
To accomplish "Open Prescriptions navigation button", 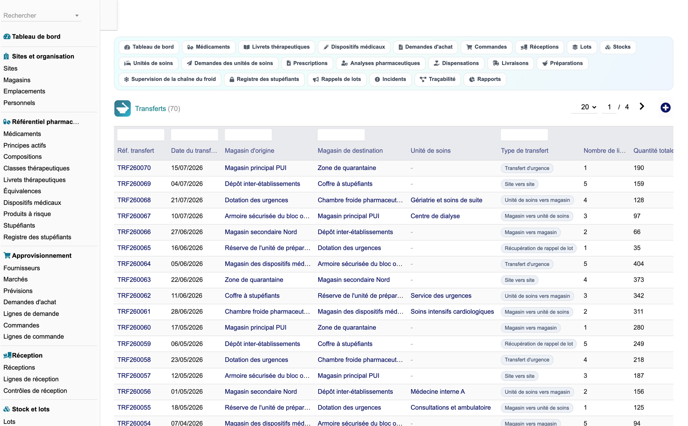I will (x=307, y=63).
